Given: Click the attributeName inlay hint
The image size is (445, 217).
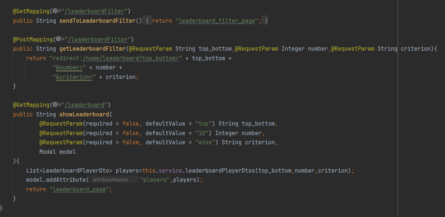Looking at the screenshot, I should click(111, 180).
